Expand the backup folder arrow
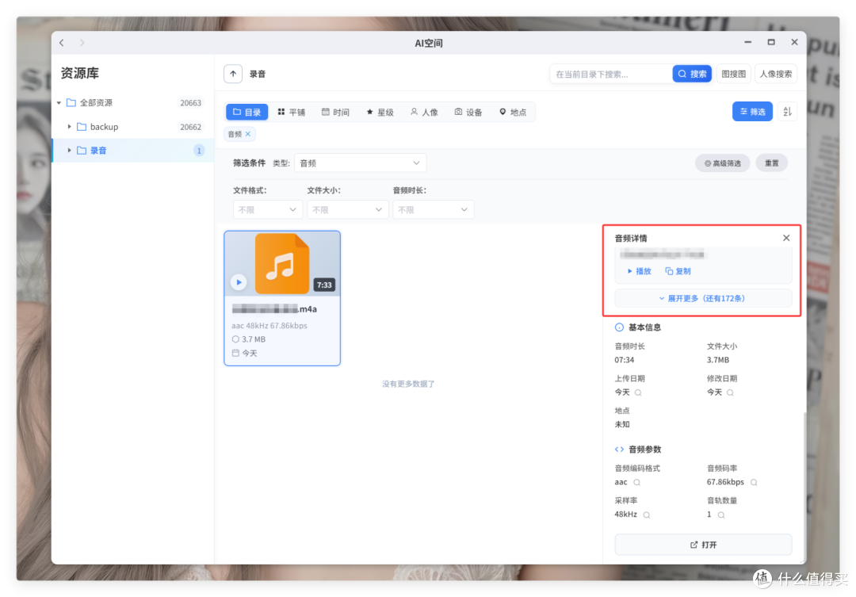 click(x=69, y=127)
